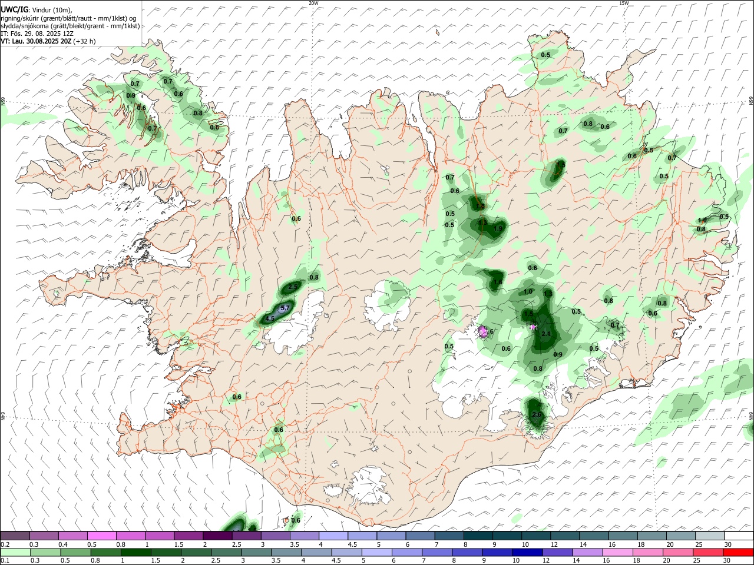Pick the bright pink upper swatch starting at 0.5

tap(101, 536)
